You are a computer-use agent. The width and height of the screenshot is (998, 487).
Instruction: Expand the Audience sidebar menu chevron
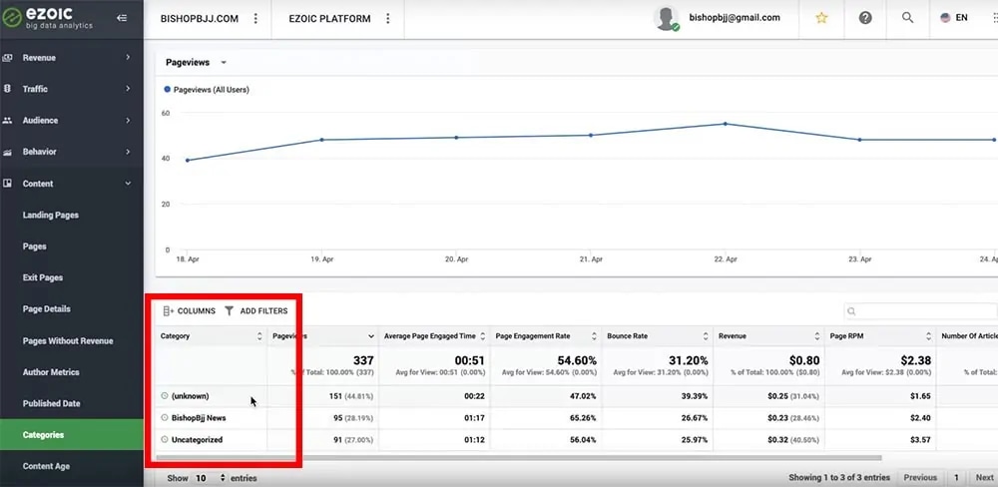pyautogui.click(x=128, y=121)
